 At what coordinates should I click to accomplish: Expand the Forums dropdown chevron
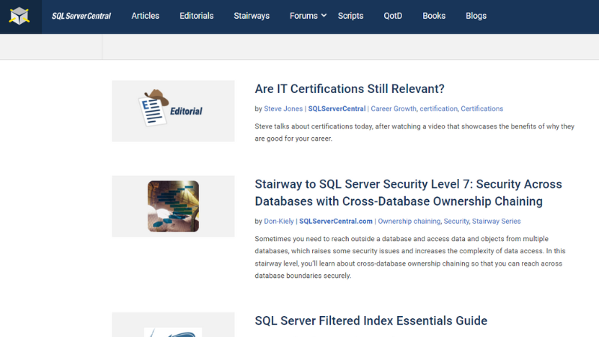click(x=324, y=16)
